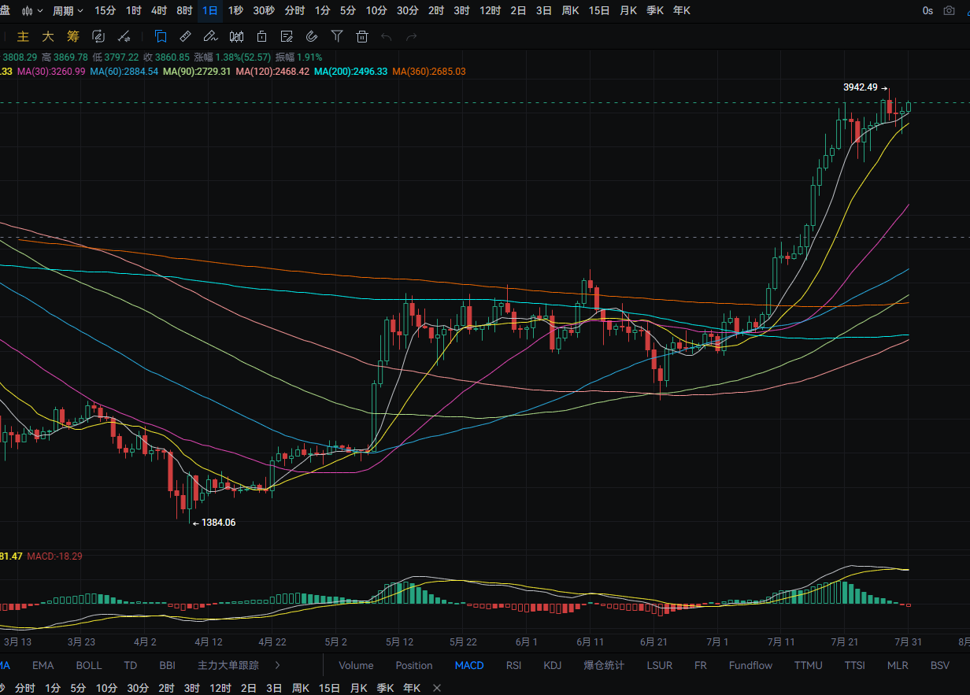Viewport: 970px width, 695px height.
Task: Click the trash can delete drawings icon
Action: (x=362, y=36)
